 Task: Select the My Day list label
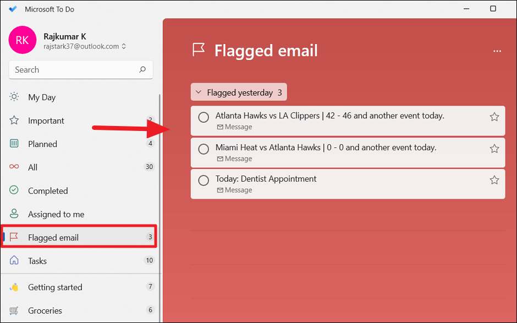[x=42, y=97]
